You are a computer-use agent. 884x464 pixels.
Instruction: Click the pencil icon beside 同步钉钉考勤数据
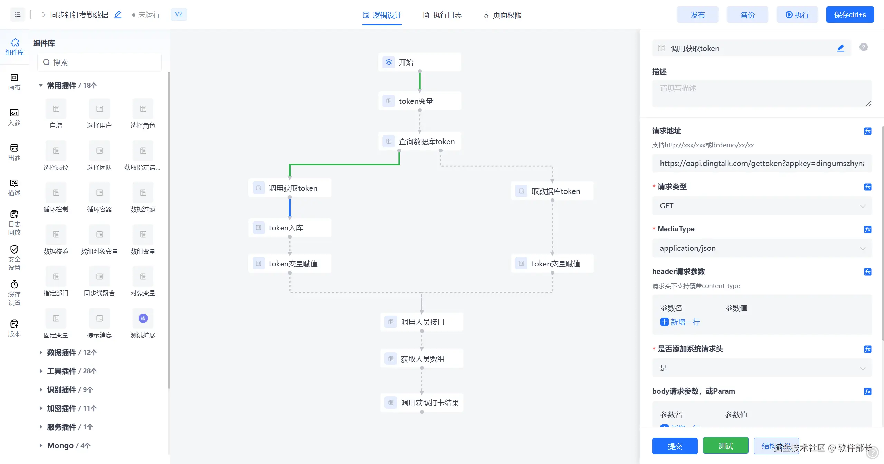click(x=118, y=14)
